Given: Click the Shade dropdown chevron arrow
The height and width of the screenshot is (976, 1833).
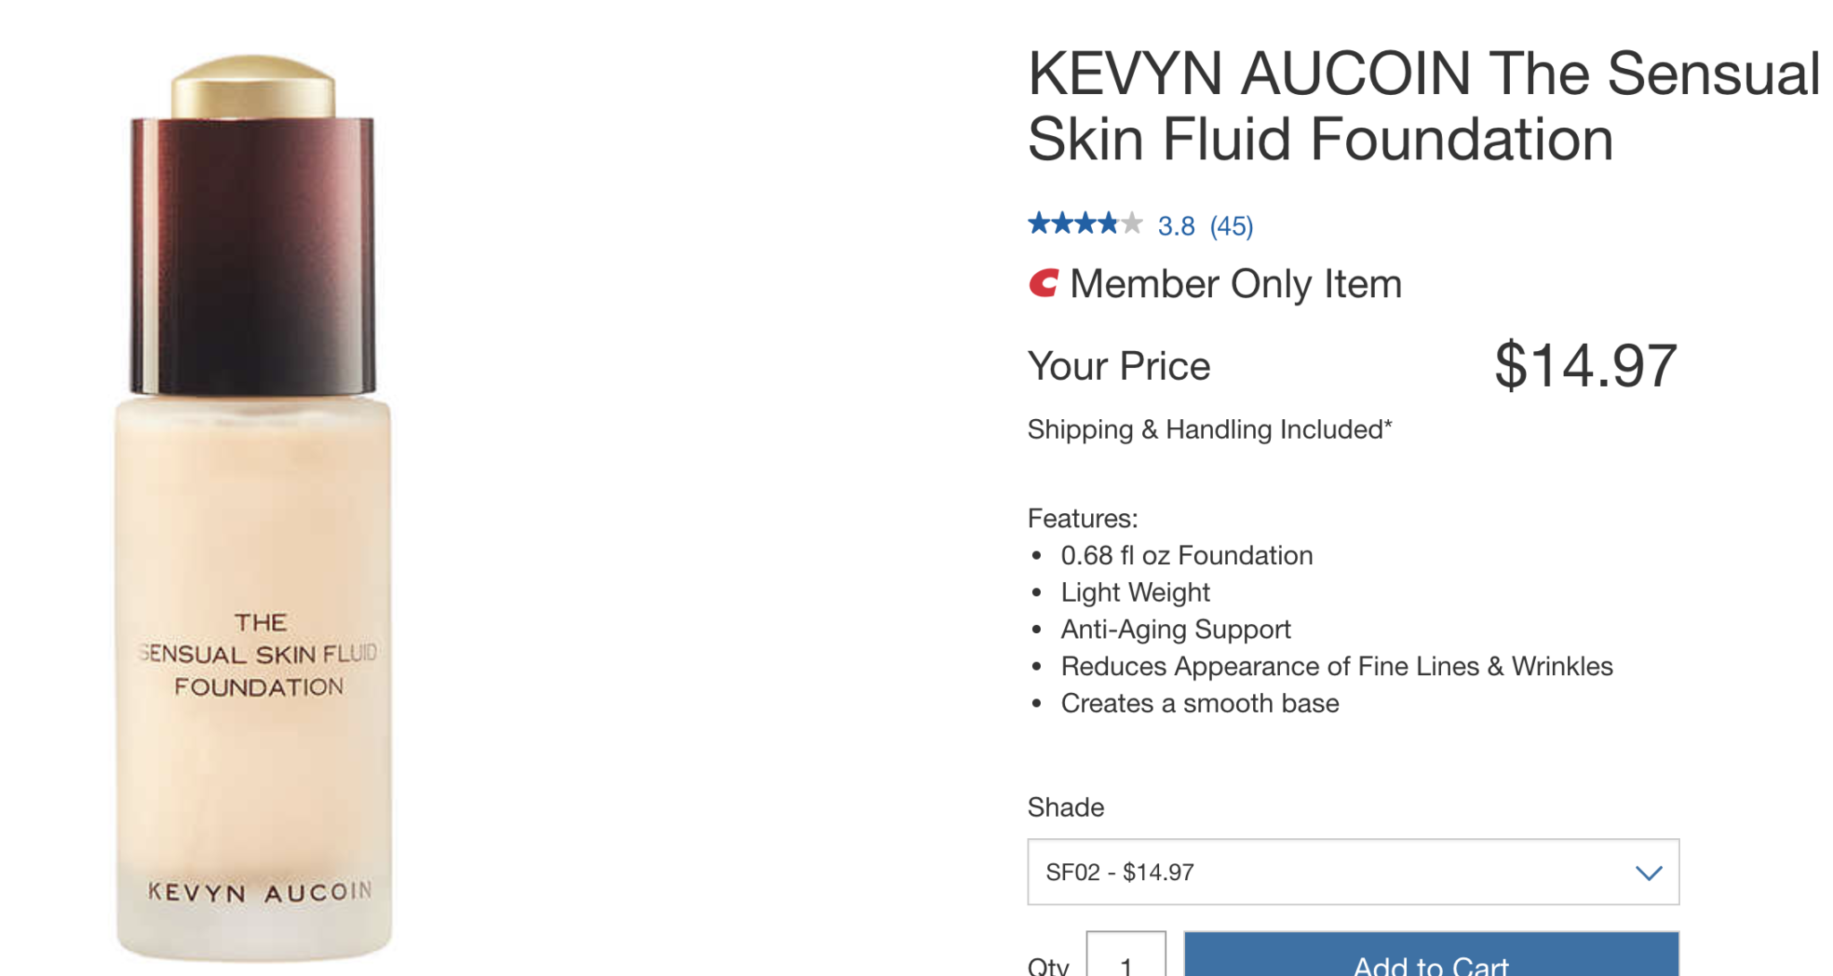Looking at the screenshot, I should pyautogui.click(x=1649, y=873).
